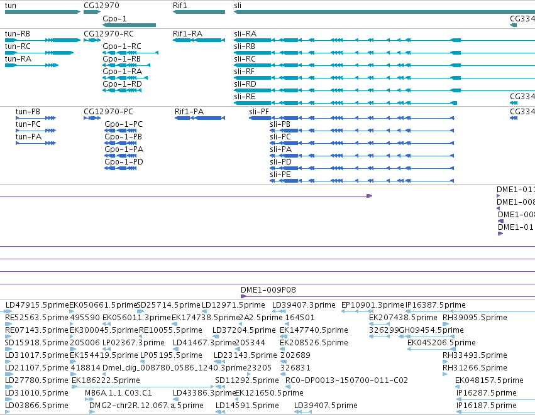Click the Gpo-1 gene label in top track
This screenshot has height=415, width=535.
114,19
